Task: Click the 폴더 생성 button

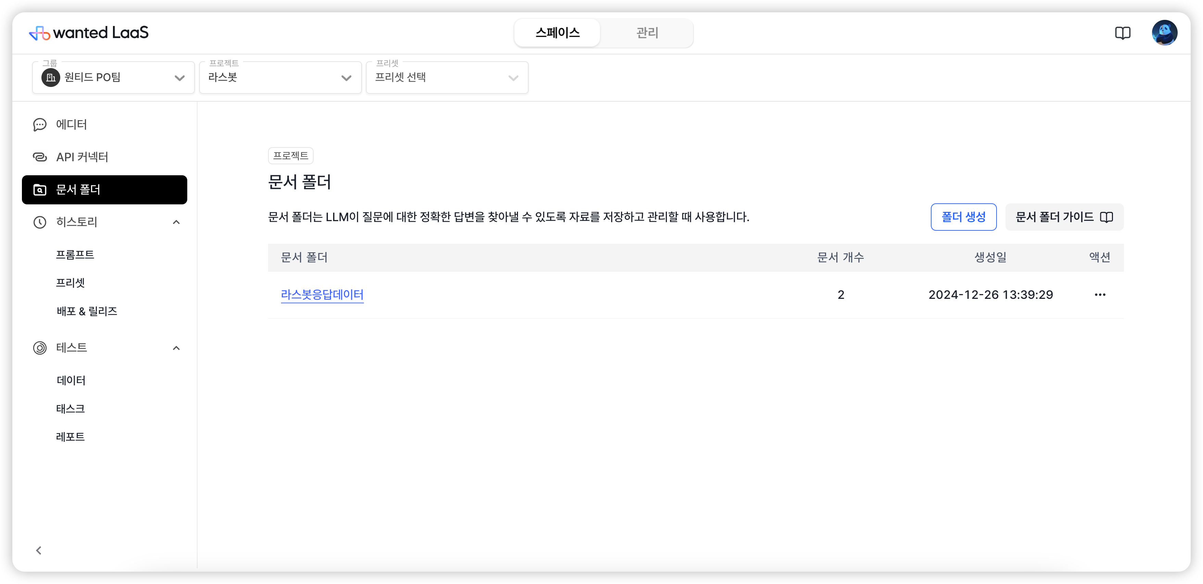Action: 963,217
